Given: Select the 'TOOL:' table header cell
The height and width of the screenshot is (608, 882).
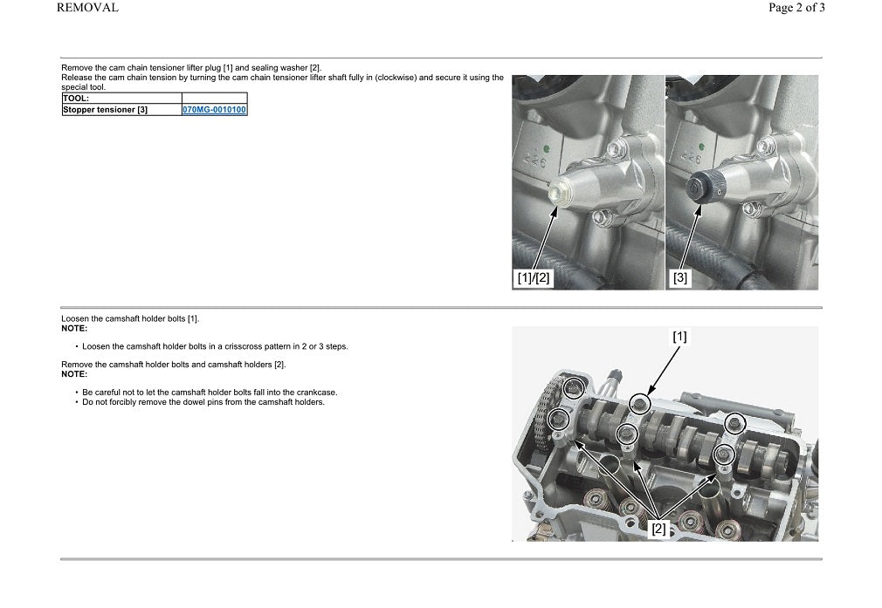Looking at the screenshot, I should (x=121, y=99).
